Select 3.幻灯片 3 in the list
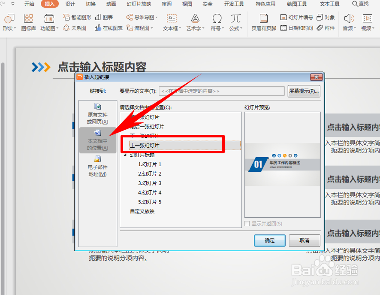This screenshot has width=380, height=295. [x=150, y=183]
